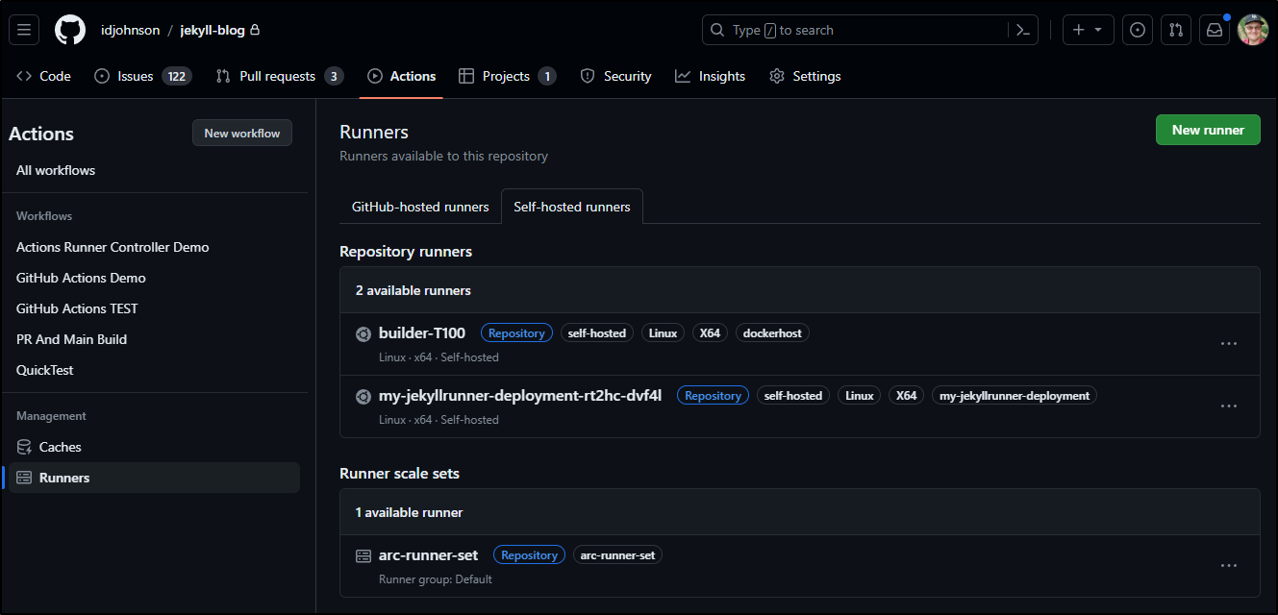Select Self-hosted runners tab
Screen dimensions: 1278x615
[x=572, y=207]
